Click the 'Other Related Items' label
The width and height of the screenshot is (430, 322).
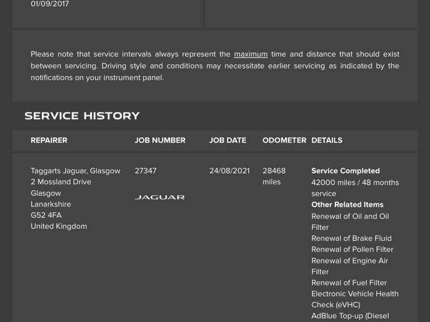[x=347, y=205]
